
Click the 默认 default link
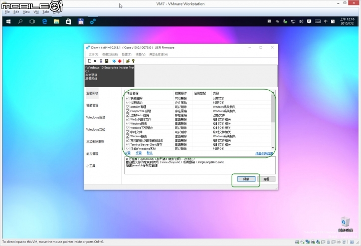click(x=149, y=153)
